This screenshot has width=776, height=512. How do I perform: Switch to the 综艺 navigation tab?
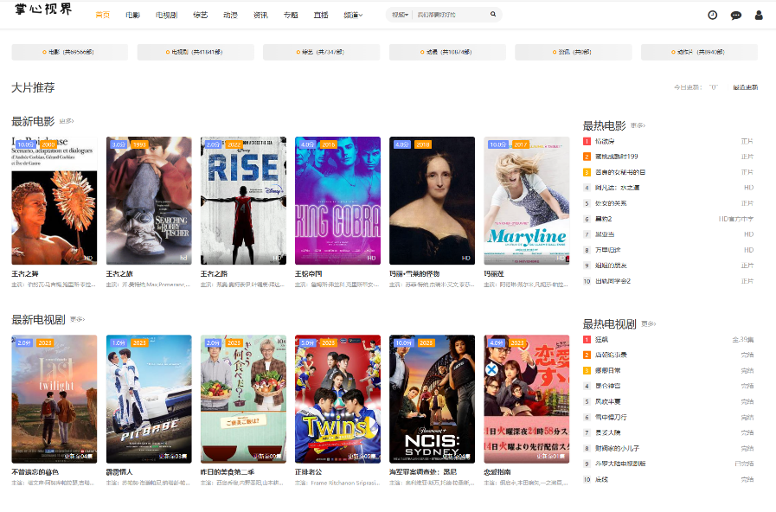200,16
